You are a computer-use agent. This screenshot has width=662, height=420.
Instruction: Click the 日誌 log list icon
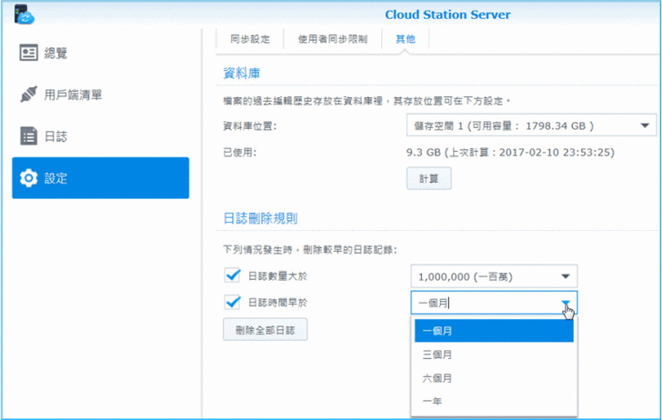[29, 136]
